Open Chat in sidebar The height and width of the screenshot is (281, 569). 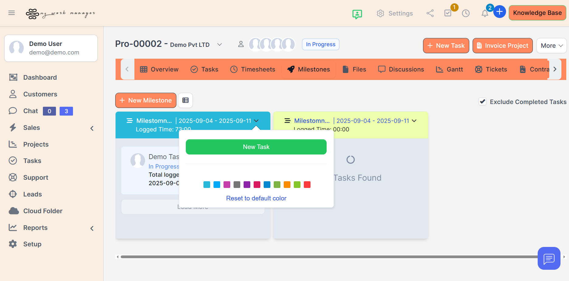click(x=30, y=111)
